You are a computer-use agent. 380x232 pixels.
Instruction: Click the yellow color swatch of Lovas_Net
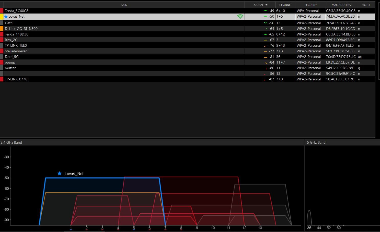point(2,17)
